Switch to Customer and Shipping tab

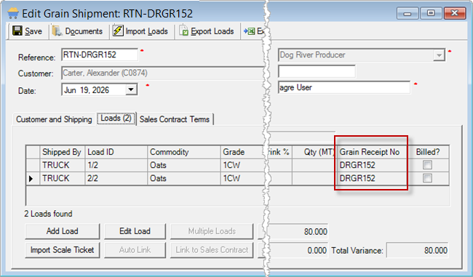coord(54,119)
